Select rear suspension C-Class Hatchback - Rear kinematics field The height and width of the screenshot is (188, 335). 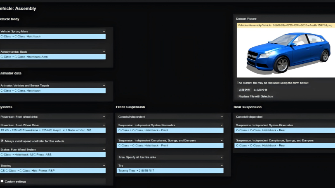(285, 130)
